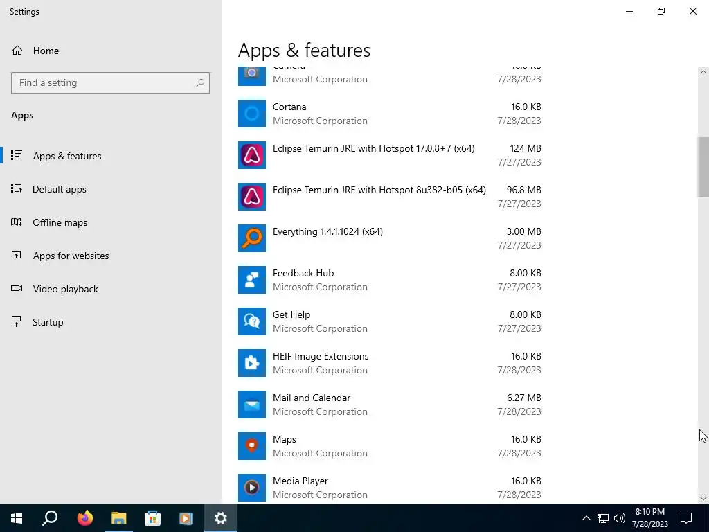Click the Media Player app icon
Screen dimensions: 709x532
coord(252,488)
